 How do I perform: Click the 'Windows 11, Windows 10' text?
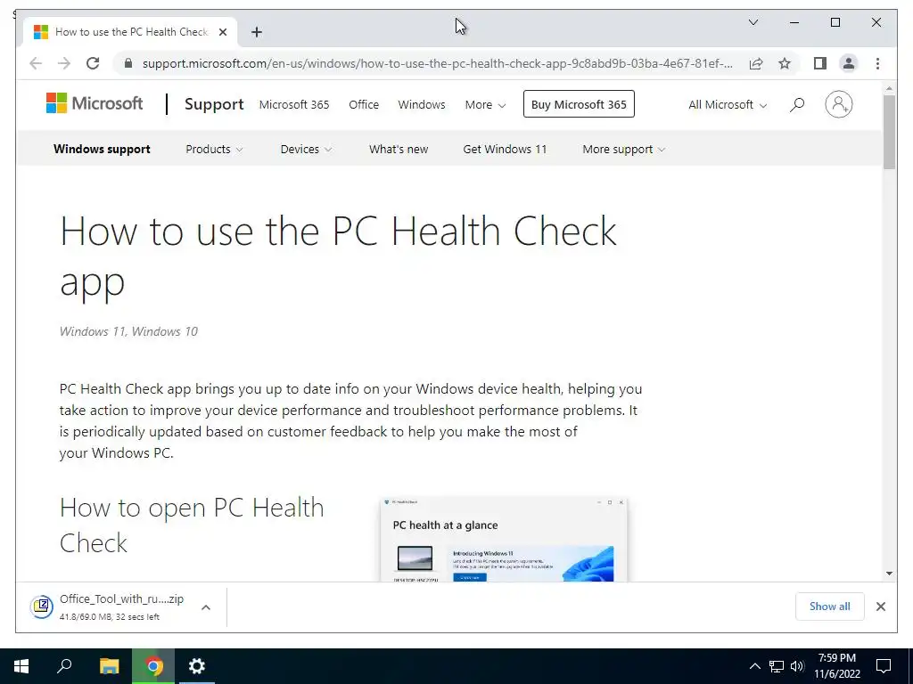click(128, 331)
